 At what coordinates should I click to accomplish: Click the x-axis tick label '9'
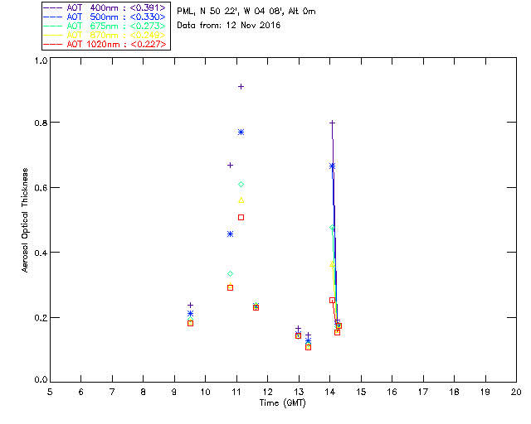[x=174, y=392]
